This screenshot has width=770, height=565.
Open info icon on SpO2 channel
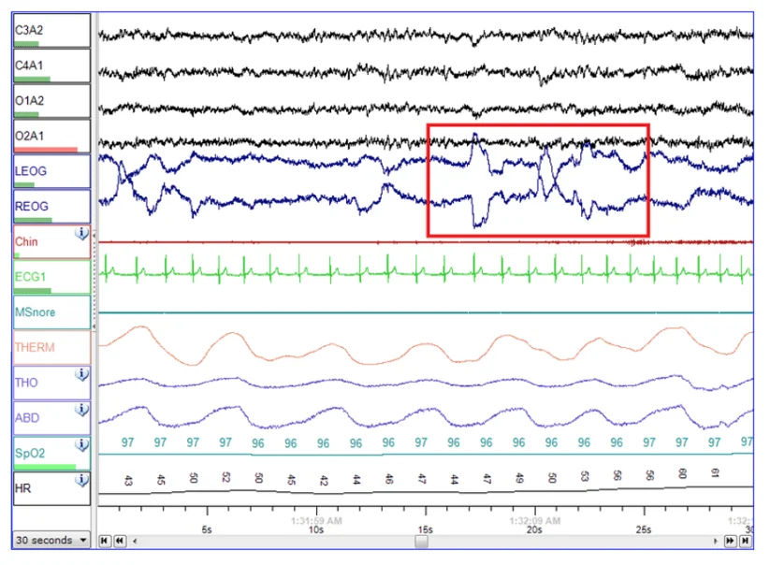tap(82, 444)
